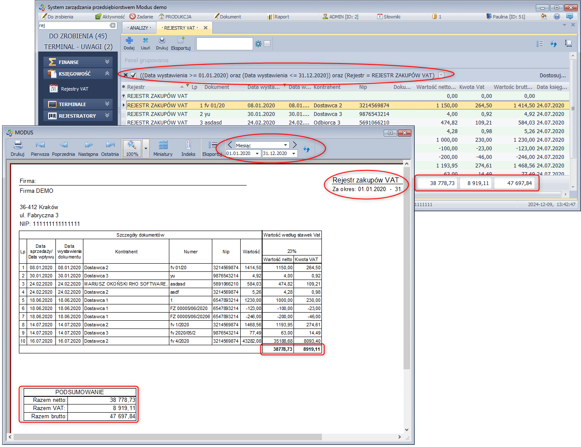Open the Miesiąc period dropdown
The image size is (581, 447).
click(286, 145)
